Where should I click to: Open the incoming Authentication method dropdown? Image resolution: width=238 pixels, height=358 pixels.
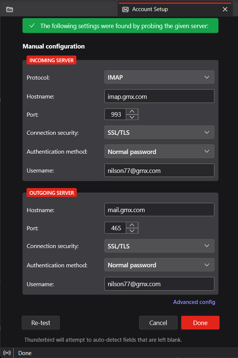point(159,151)
